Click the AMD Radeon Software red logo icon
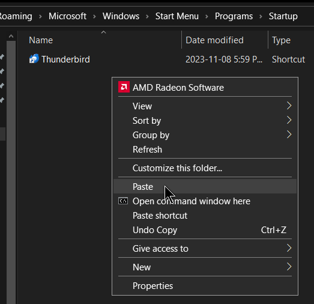Image resolution: width=314 pixels, height=304 pixels. (124, 87)
